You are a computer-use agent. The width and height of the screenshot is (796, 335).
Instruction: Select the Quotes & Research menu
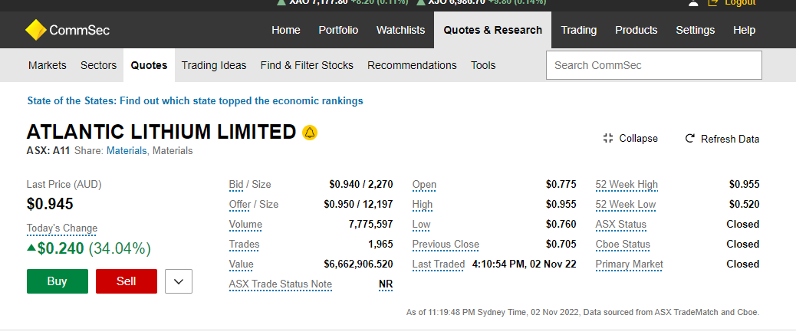[x=492, y=30]
